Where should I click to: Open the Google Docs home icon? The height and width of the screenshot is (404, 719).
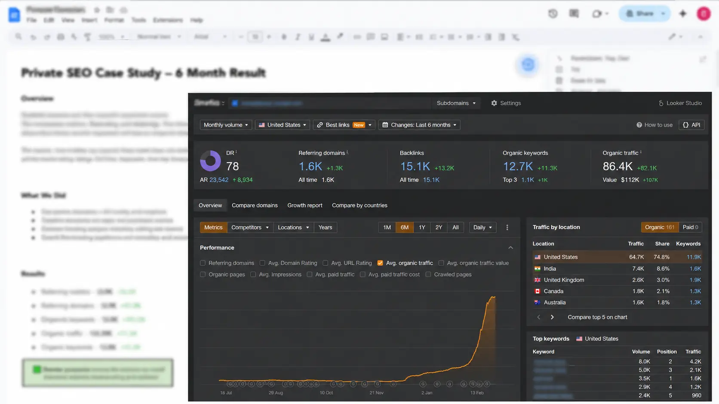14,15
